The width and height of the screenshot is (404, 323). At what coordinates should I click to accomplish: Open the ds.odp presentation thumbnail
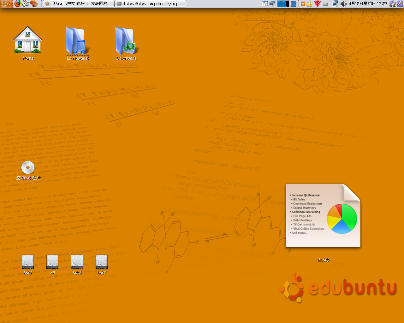323,216
